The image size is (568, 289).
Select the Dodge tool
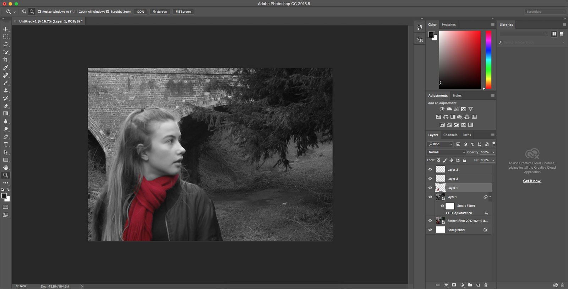[x=6, y=129]
